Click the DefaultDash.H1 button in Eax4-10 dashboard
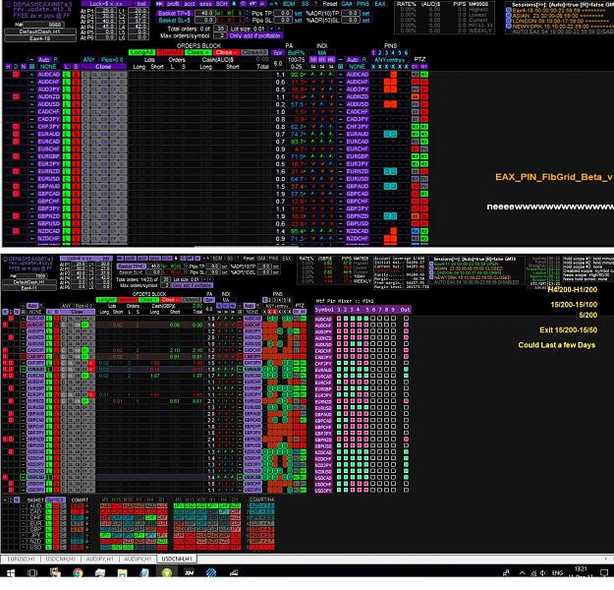 [x=40, y=31]
